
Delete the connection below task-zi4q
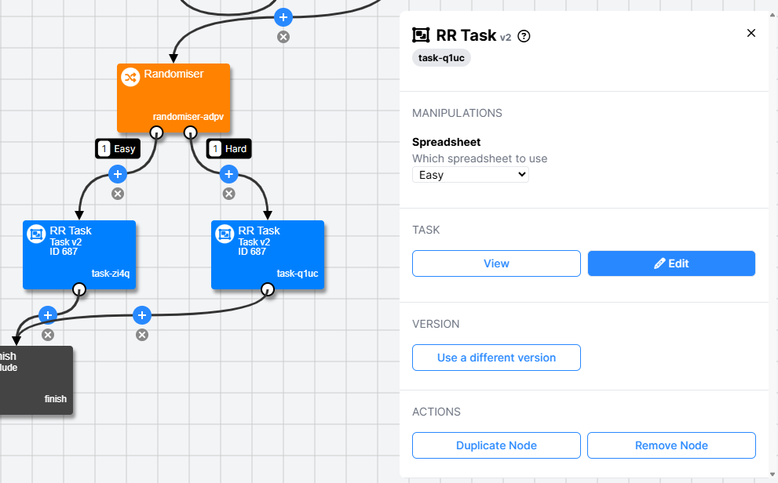pos(48,335)
